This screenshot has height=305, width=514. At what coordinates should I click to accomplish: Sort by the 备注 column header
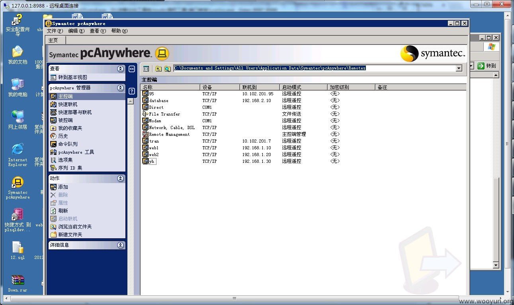(420, 87)
